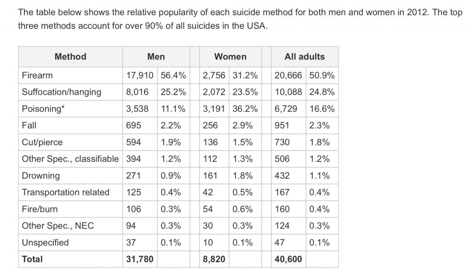Select the Cut/pierce row label
471x279 pixels.
tap(42, 142)
